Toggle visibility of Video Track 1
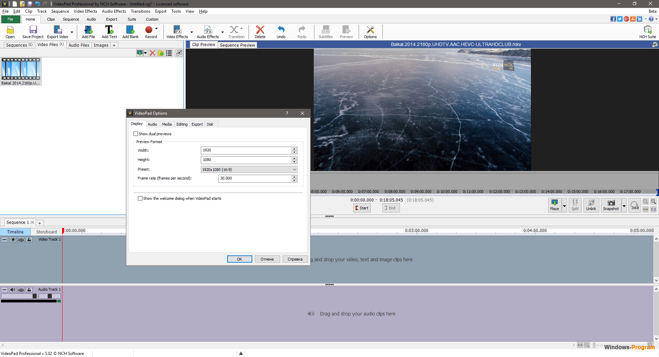659x357 pixels. click(13, 240)
